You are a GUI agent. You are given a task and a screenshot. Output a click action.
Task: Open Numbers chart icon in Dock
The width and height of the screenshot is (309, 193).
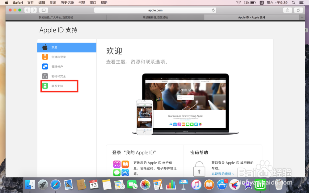[x=171, y=185]
